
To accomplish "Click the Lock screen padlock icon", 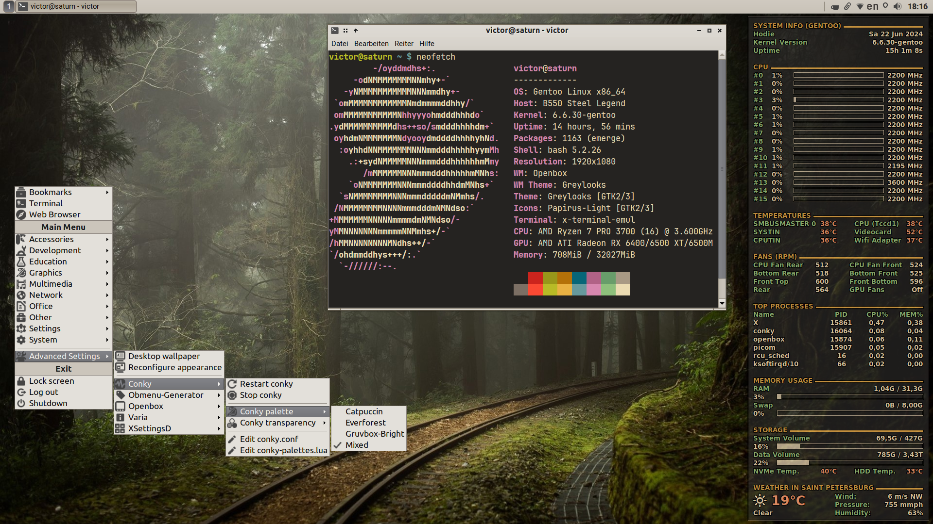I will click(21, 381).
